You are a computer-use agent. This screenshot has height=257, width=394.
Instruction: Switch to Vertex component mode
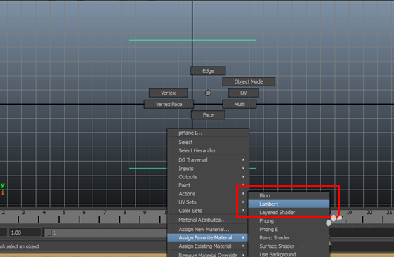point(169,93)
